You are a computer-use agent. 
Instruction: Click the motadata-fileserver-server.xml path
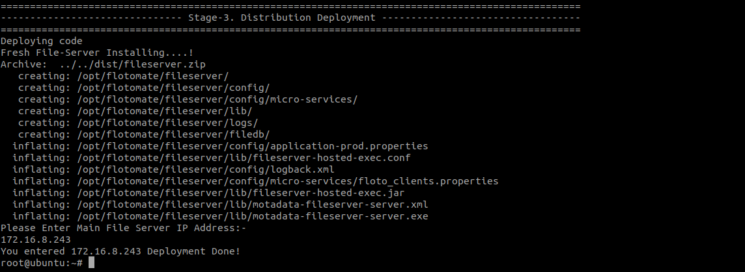(253, 204)
